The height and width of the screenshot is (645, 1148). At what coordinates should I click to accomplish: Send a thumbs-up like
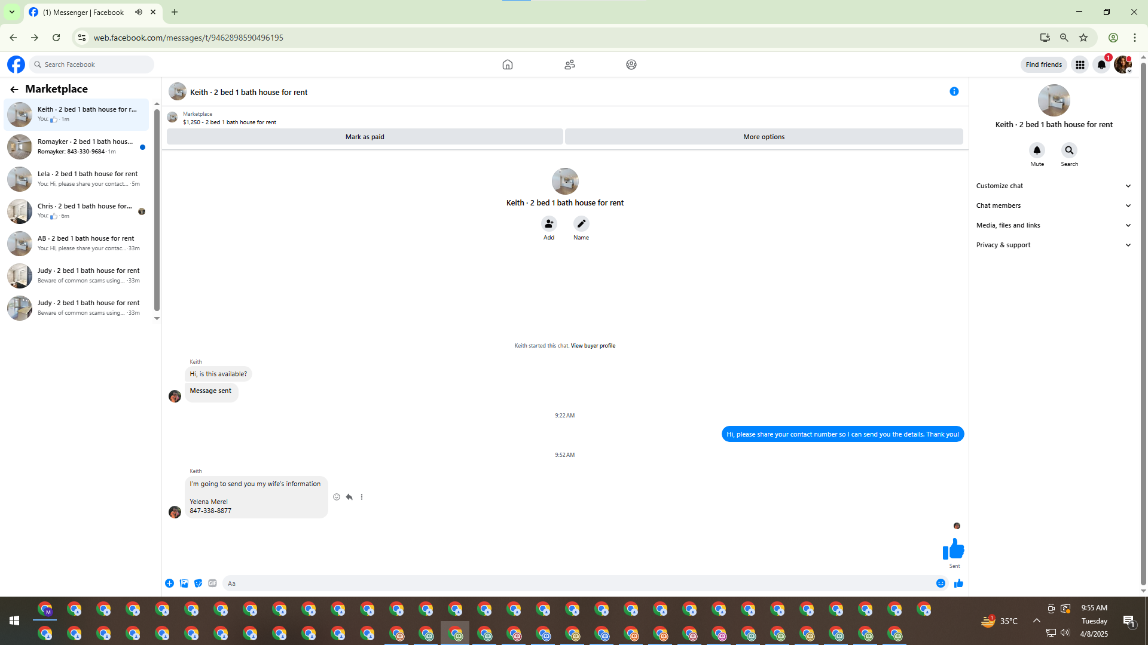click(958, 583)
